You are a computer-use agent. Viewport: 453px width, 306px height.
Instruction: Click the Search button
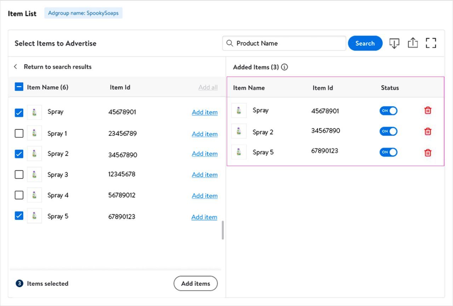click(365, 43)
